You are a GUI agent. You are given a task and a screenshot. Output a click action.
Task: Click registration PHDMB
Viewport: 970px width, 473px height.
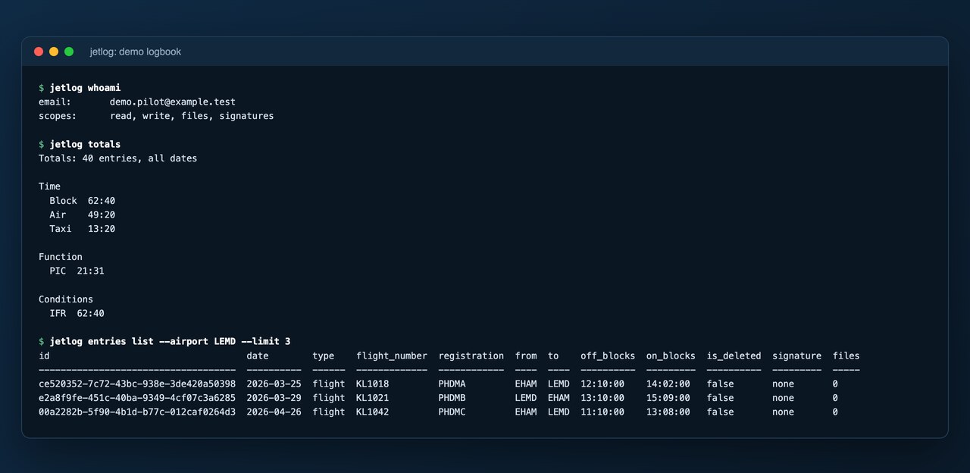[x=452, y=398]
